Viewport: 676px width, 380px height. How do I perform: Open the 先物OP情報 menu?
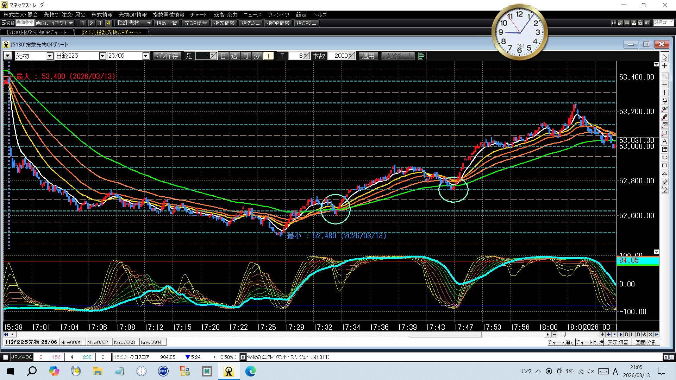132,14
